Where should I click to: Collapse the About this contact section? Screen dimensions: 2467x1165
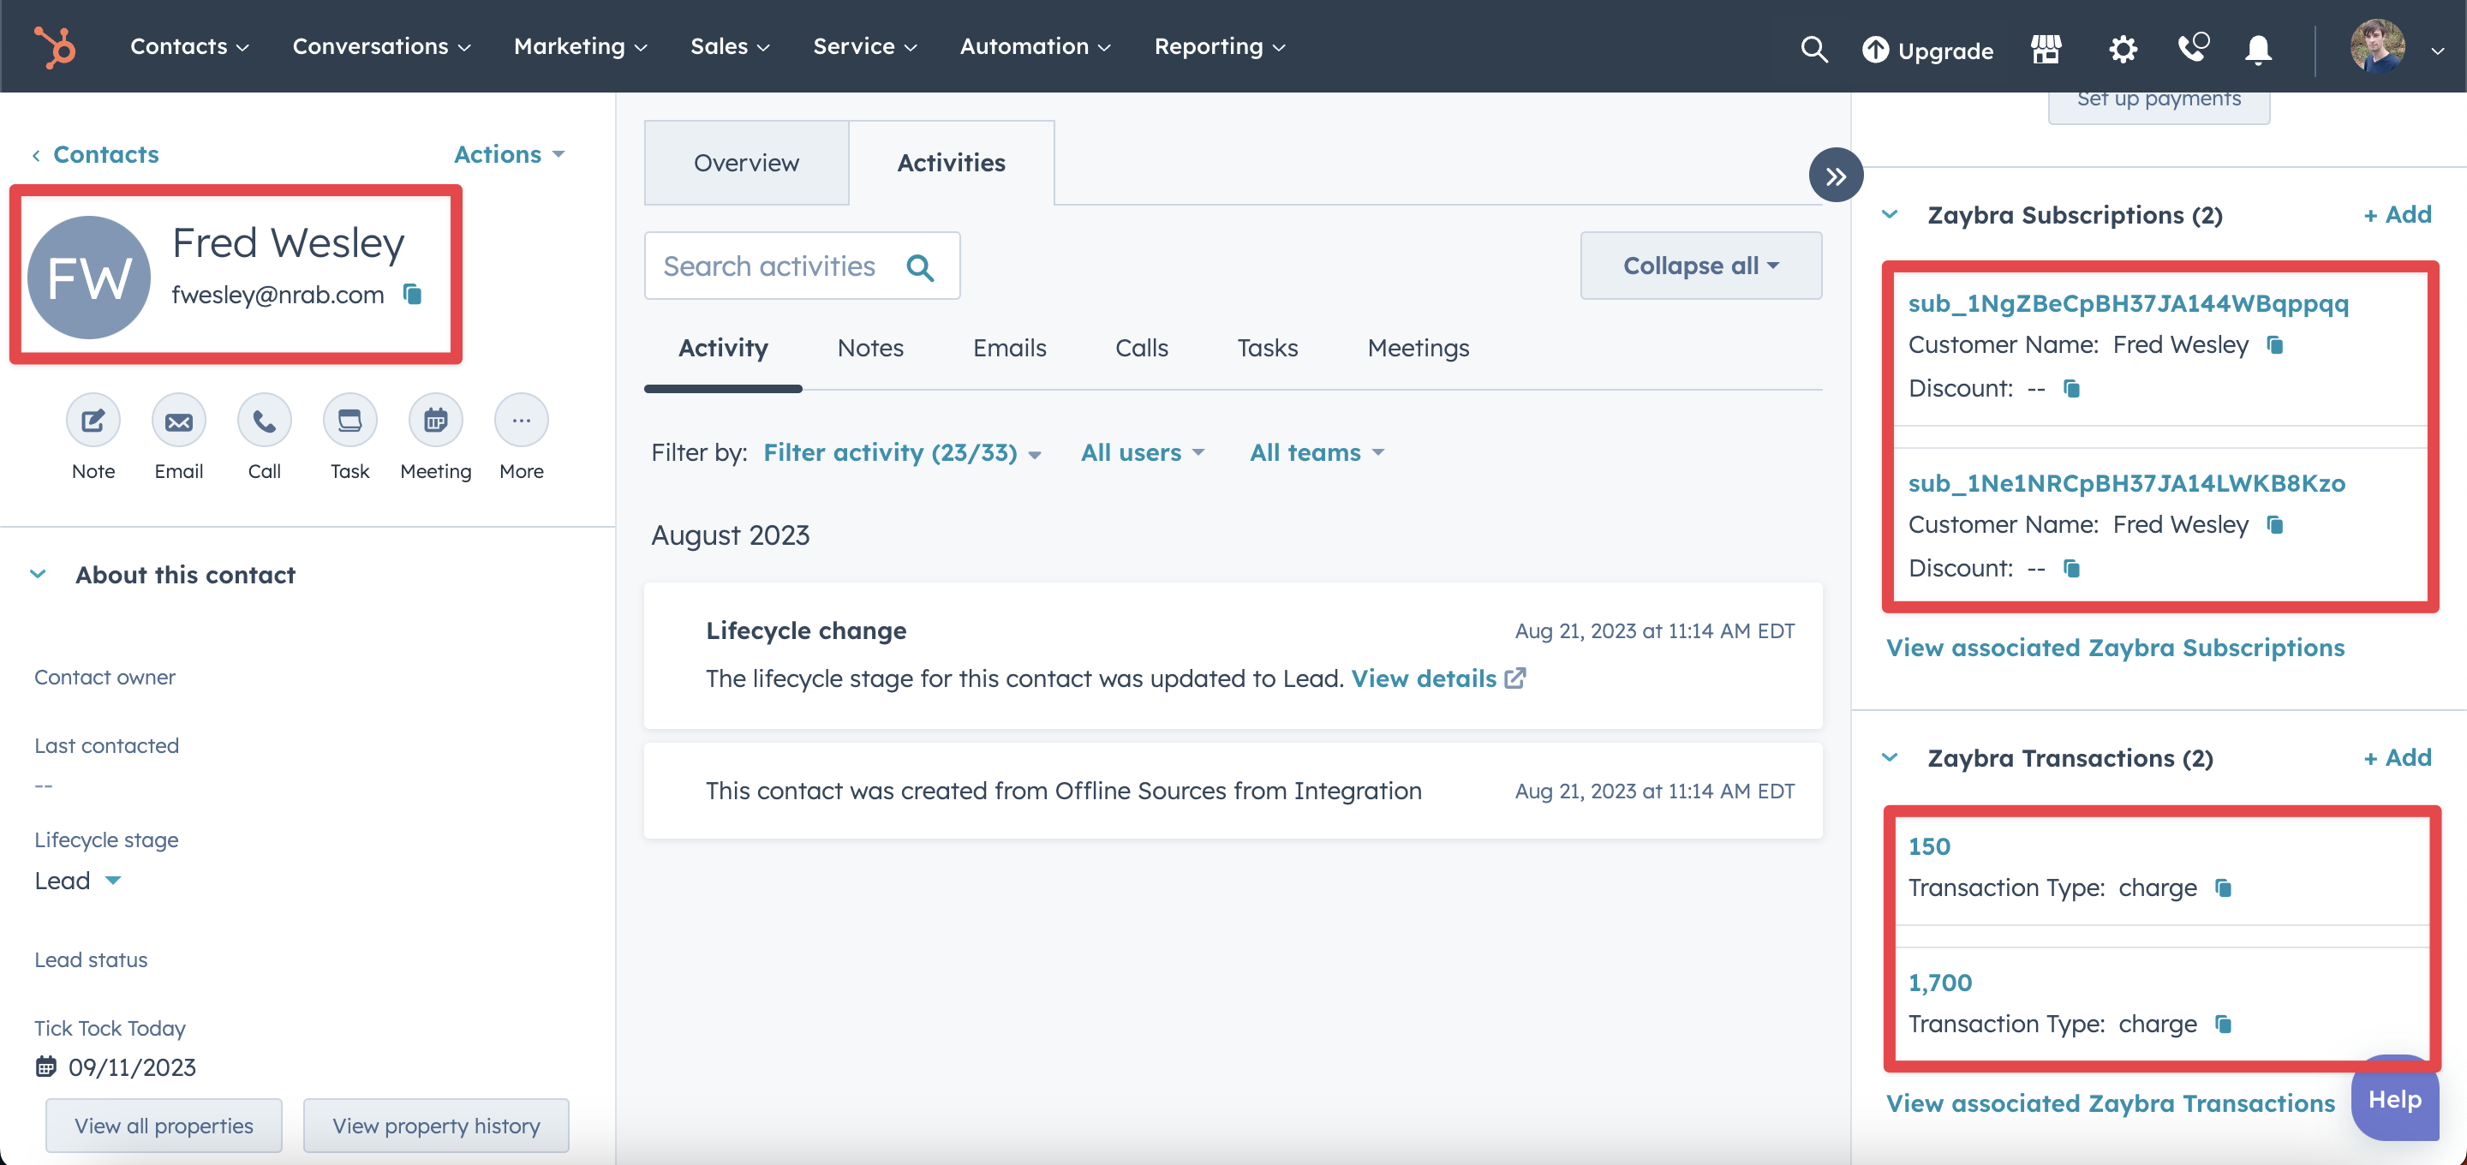point(39,575)
